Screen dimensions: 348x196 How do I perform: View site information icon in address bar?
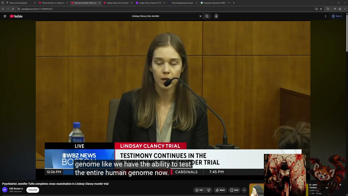(x=19, y=9)
